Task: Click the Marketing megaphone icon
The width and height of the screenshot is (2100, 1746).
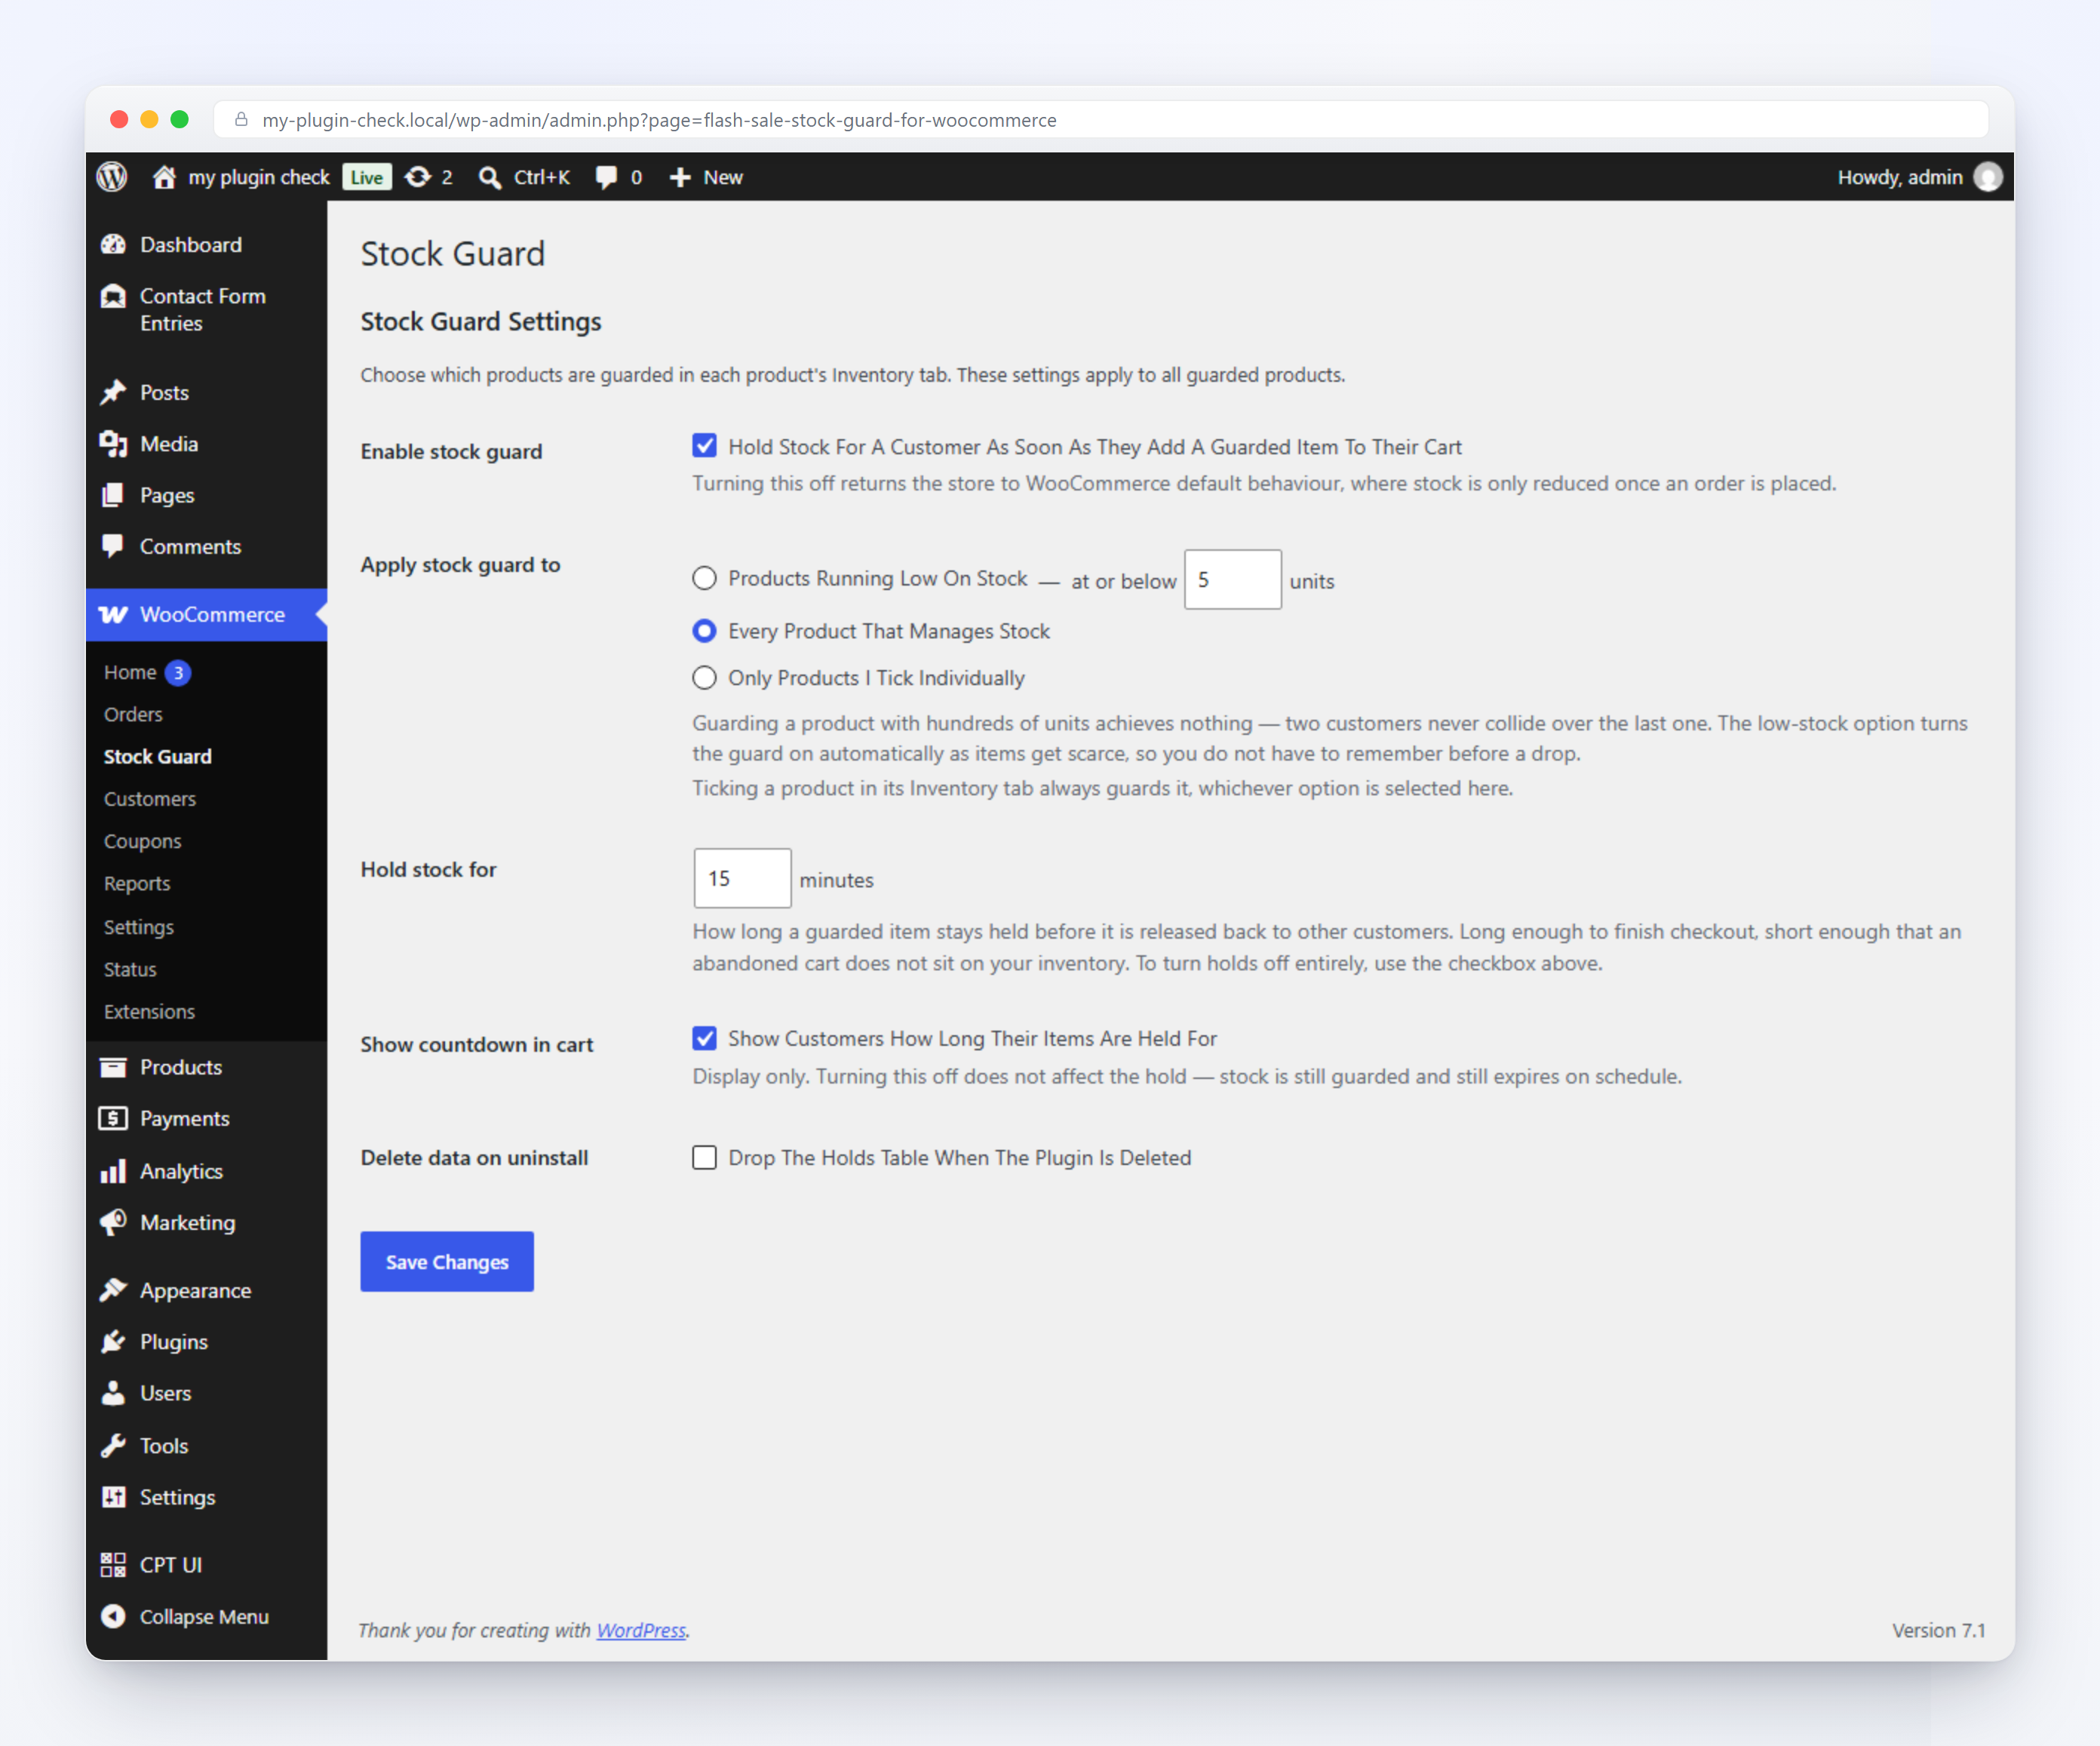Action: point(113,1222)
